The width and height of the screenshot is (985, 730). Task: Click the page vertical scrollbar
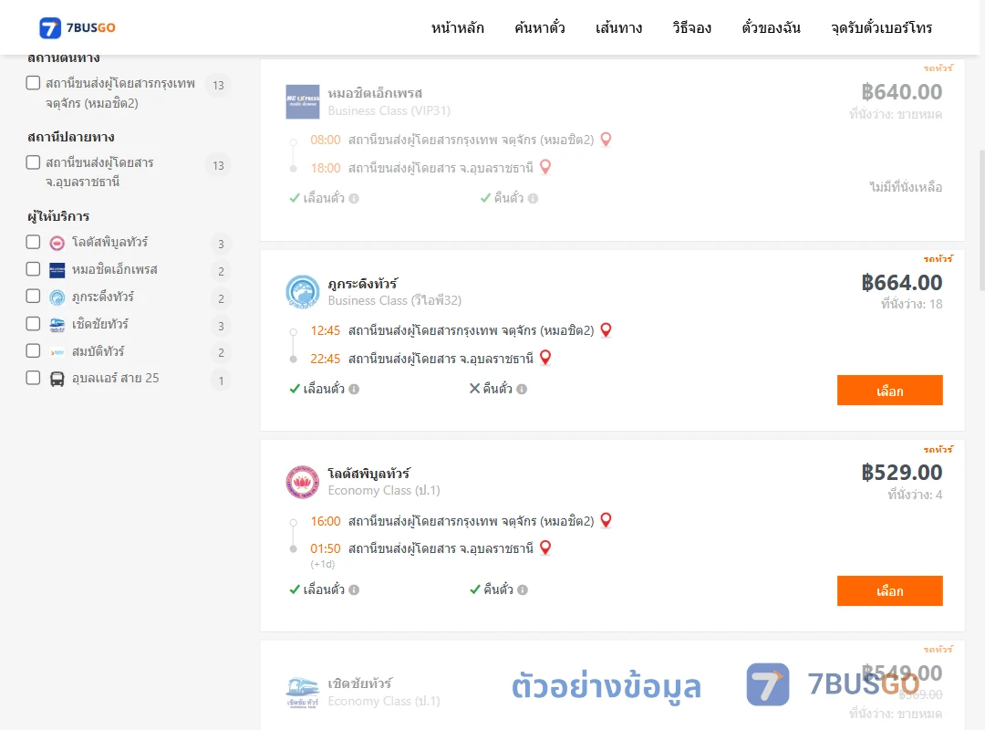click(981, 220)
